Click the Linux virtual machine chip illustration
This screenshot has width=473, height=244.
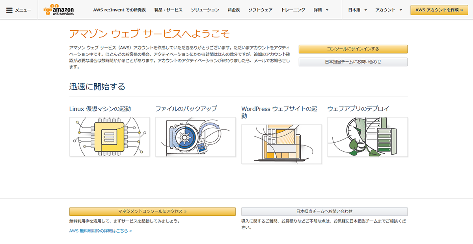tap(110, 137)
